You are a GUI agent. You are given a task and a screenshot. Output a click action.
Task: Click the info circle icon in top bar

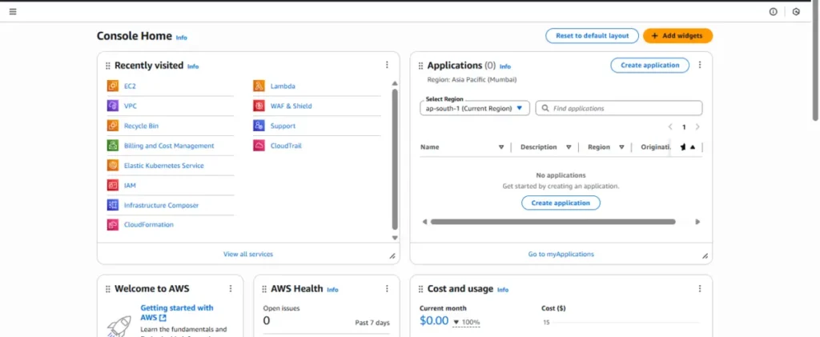[x=773, y=11]
